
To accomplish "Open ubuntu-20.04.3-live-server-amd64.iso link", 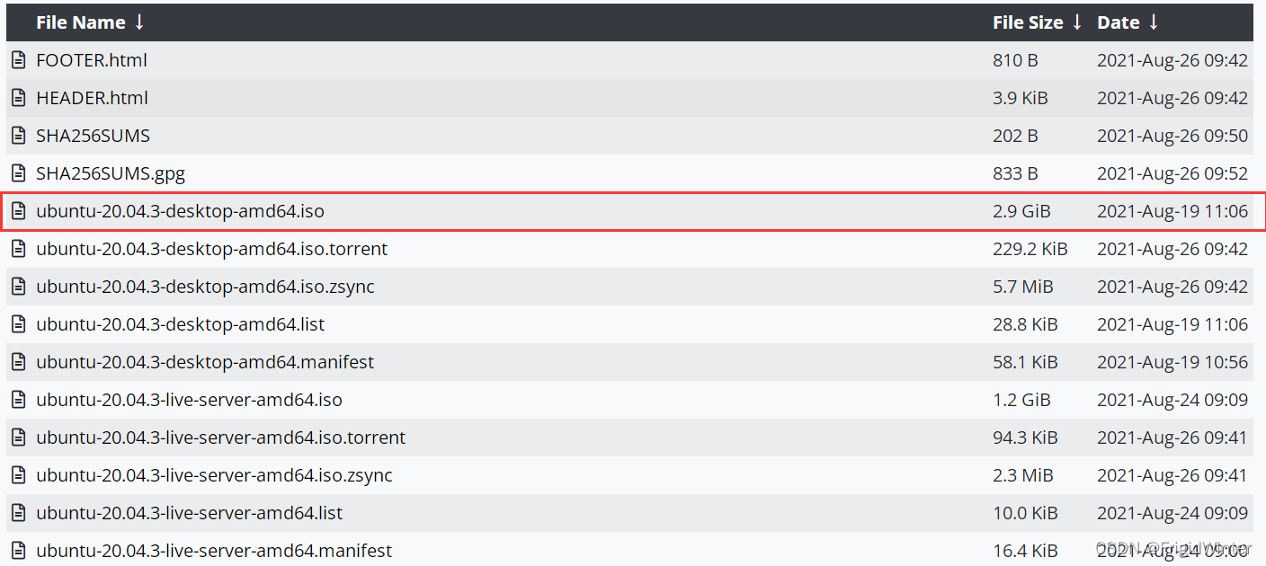I will point(189,400).
